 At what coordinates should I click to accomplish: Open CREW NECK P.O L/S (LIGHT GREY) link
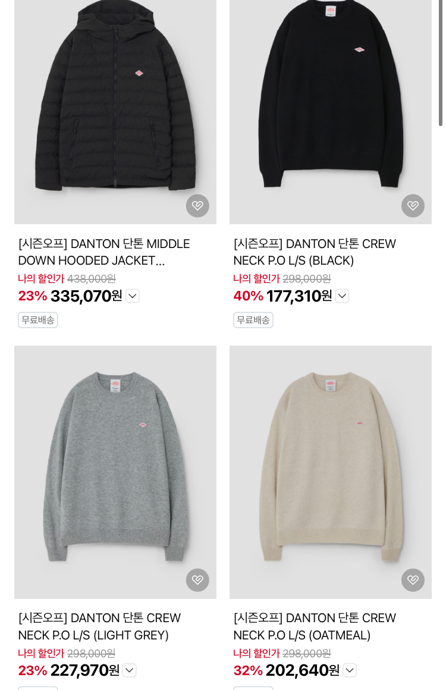tap(99, 626)
